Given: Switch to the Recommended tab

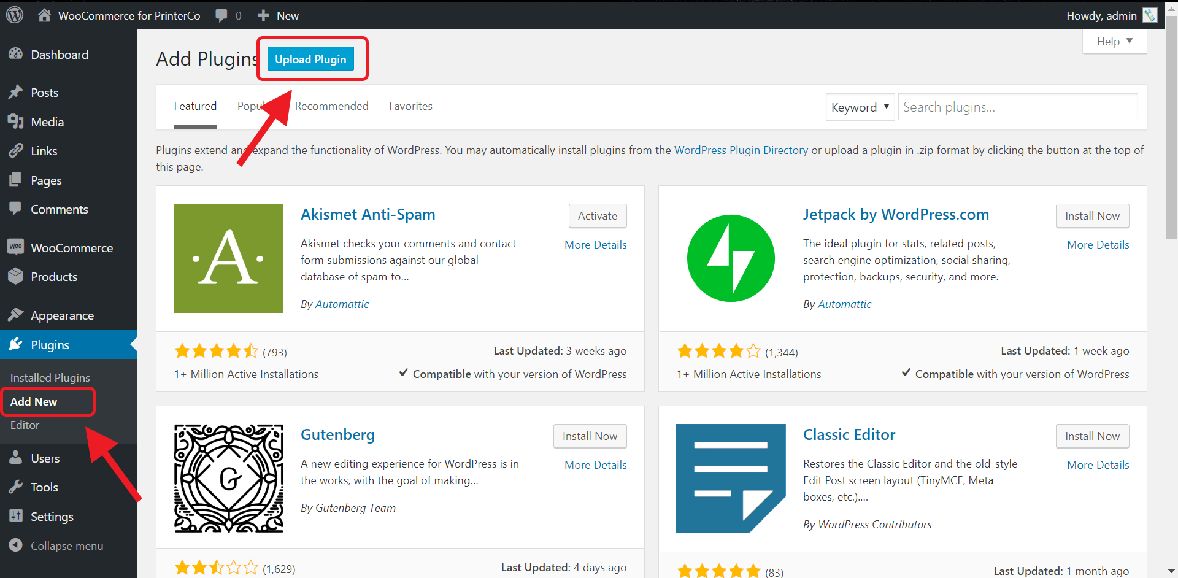Looking at the screenshot, I should (x=331, y=106).
